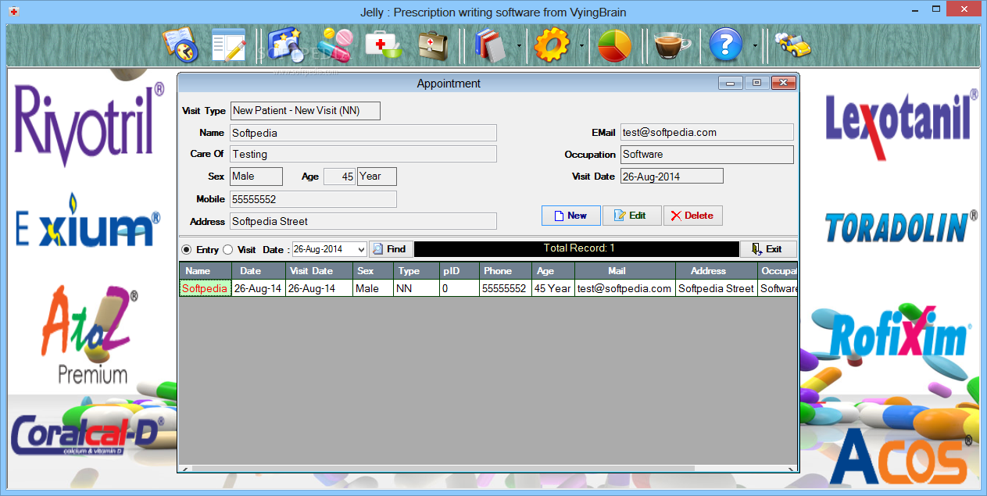Viewport: 987px width, 496px height.
Task: Click the Name field containing Softpedia
Action: click(363, 133)
